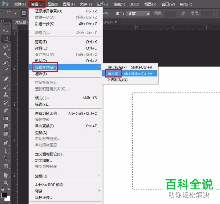220x204 pixels.
Task: Open the 帮助(H) menu
Action: pos(186,4)
